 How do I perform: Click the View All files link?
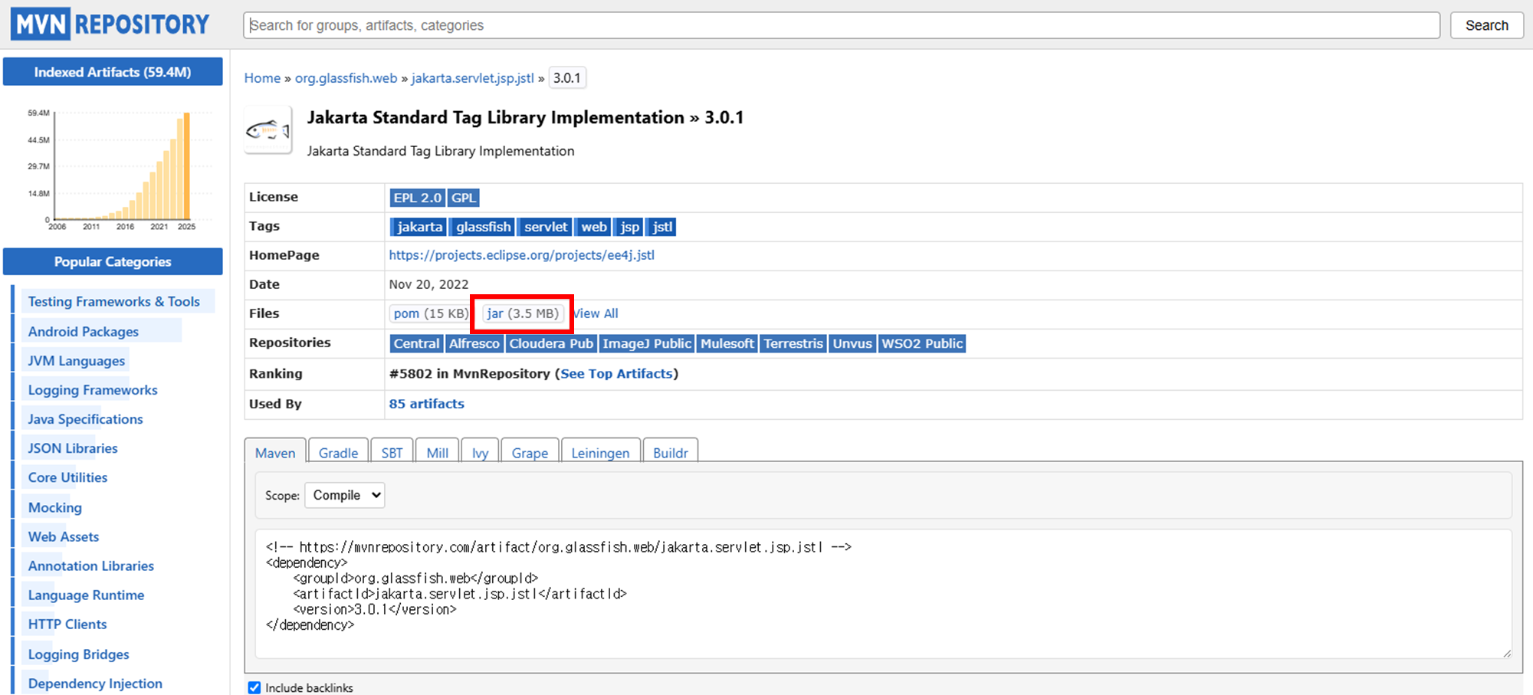[x=596, y=313]
